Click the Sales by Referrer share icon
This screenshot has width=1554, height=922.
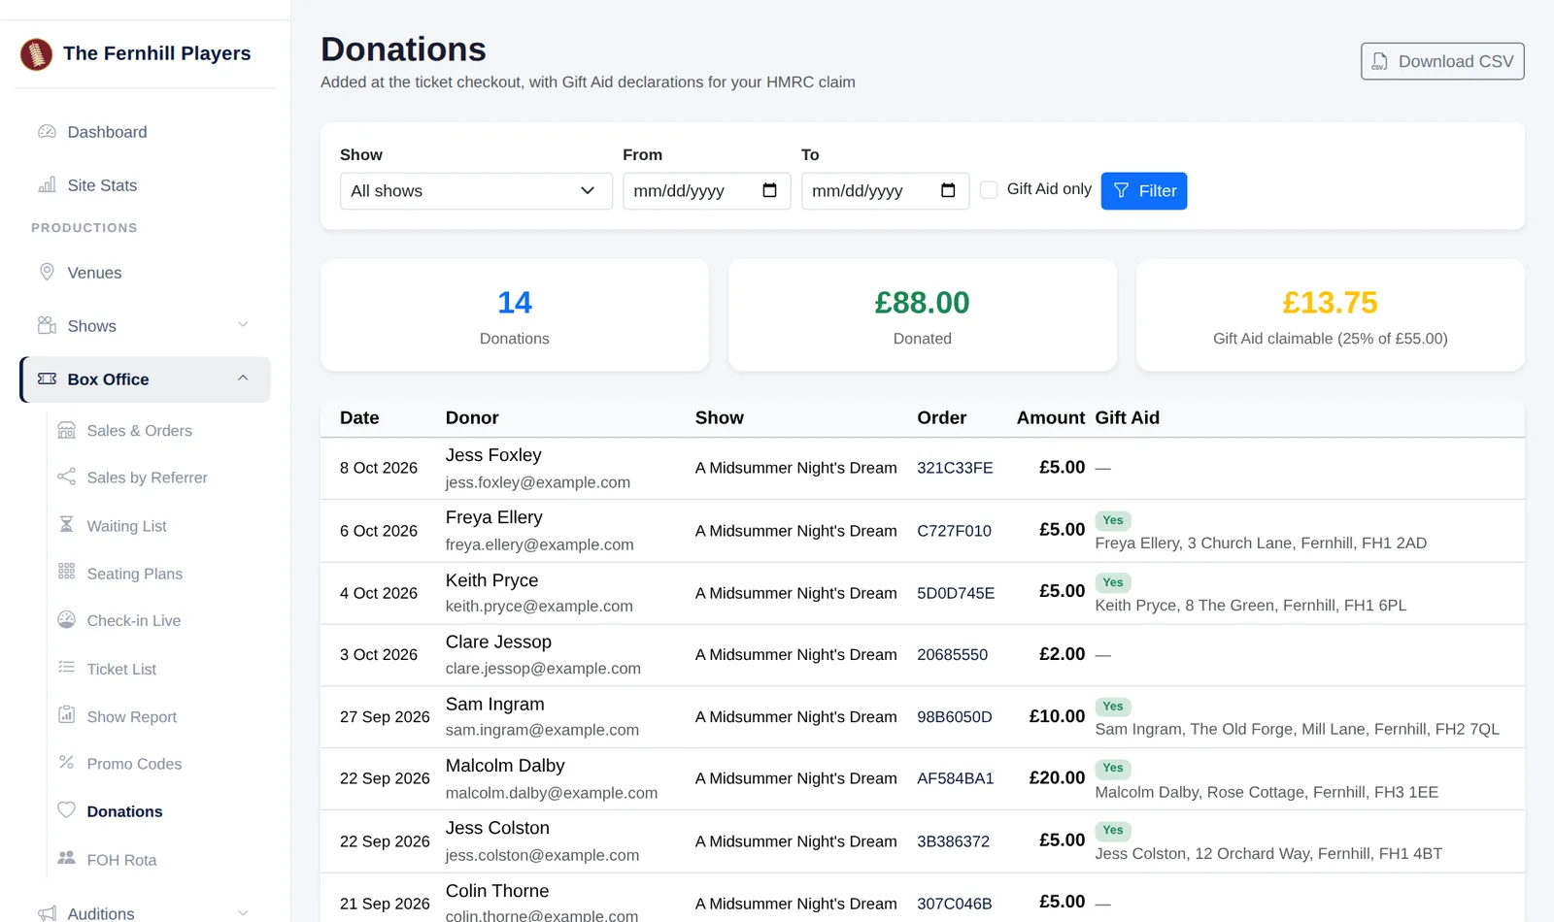pyautogui.click(x=66, y=477)
